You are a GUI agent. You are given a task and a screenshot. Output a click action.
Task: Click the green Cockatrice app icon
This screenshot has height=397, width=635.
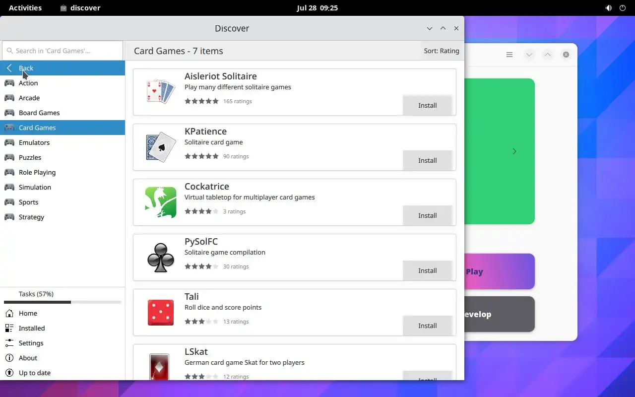point(161,202)
